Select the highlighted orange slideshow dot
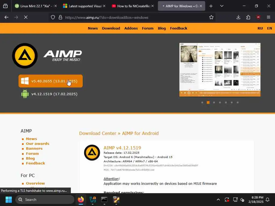This screenshot has height=206, width=275. [208, 102]
